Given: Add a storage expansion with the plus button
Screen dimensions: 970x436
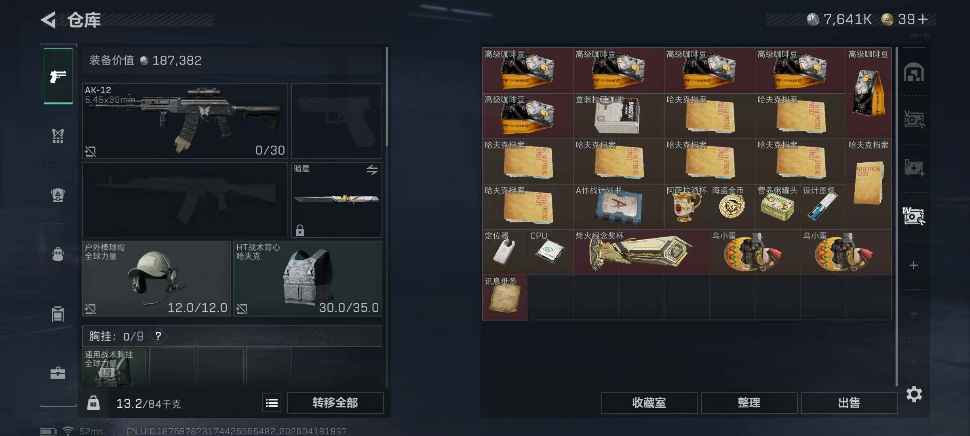Looking at the screenshot, I should click(x=914, y=265).
